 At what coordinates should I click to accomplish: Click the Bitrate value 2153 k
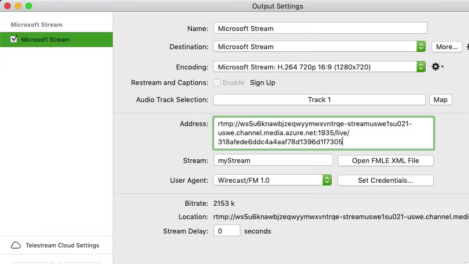pyautogui.click(x=224, y=204)
